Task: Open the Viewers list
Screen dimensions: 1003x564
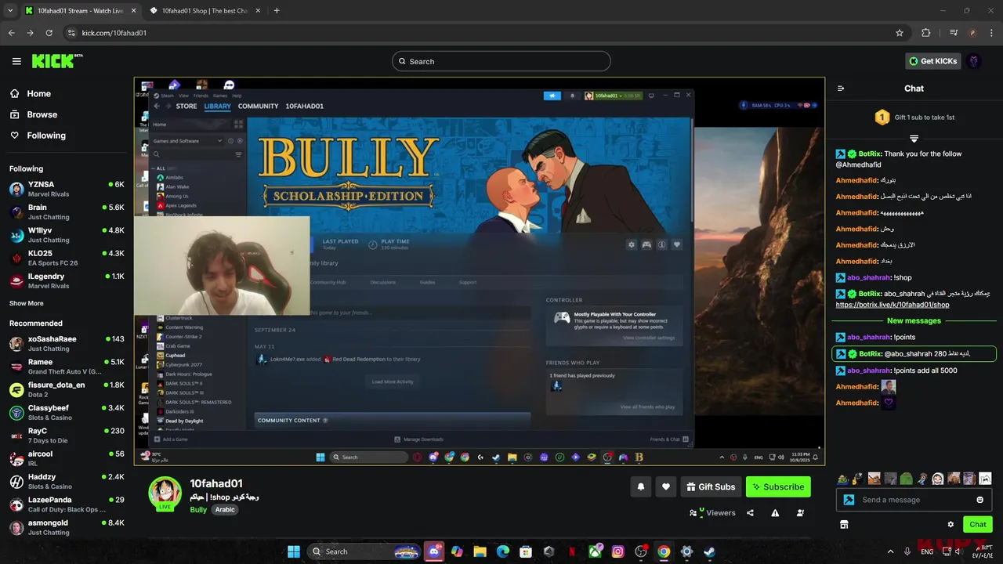Action: click(712, 513)
